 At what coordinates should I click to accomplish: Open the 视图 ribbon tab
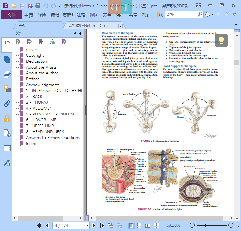(94, 15)
